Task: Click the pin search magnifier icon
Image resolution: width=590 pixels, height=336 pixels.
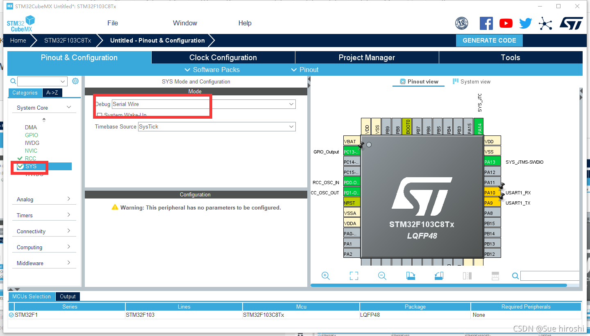Action: click(515, 276)
